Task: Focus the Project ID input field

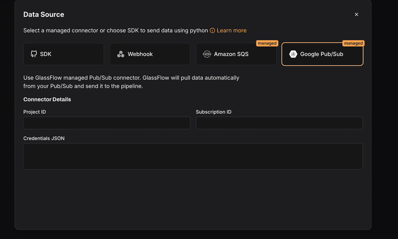Action: (107, 123)
